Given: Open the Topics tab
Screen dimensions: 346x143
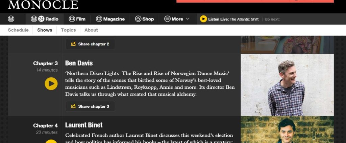Looking at the screenshot, I should (68, 30).
